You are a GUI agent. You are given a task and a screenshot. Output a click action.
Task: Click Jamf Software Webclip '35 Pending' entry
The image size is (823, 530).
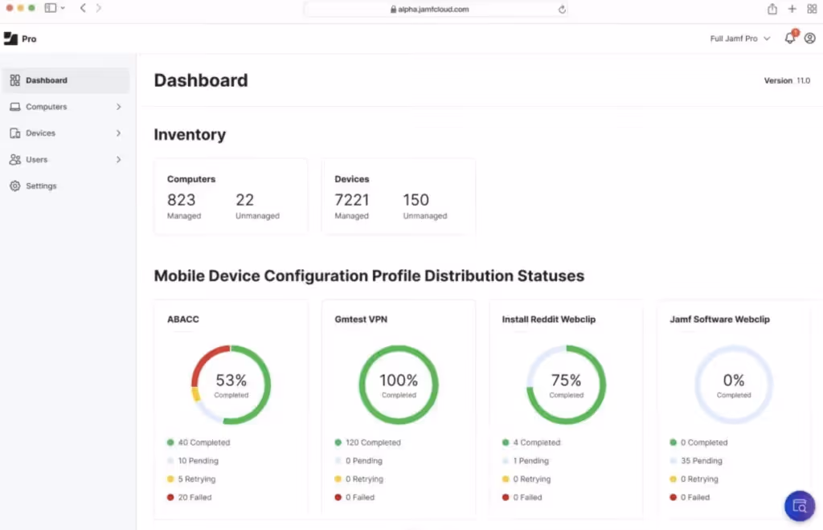(696, 461)
